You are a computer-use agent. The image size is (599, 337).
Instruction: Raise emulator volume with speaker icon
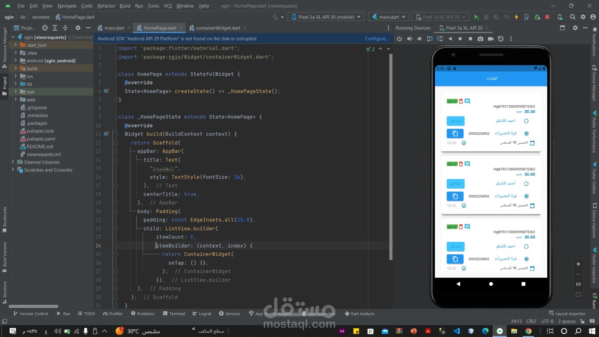point(410,39)
